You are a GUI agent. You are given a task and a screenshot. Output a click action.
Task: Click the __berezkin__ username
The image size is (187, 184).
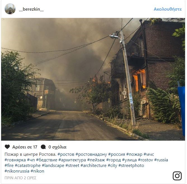[31, 9]
